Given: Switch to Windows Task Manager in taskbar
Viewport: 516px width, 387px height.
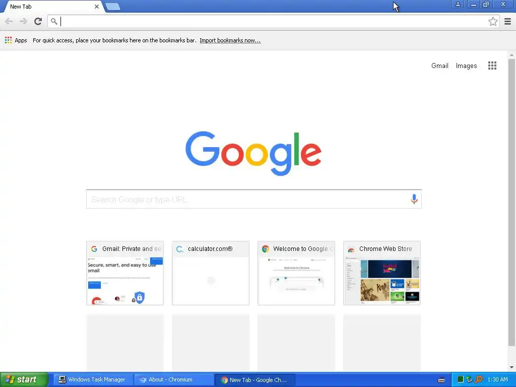Looking at the screenshot, I should (x=93, y=379).
